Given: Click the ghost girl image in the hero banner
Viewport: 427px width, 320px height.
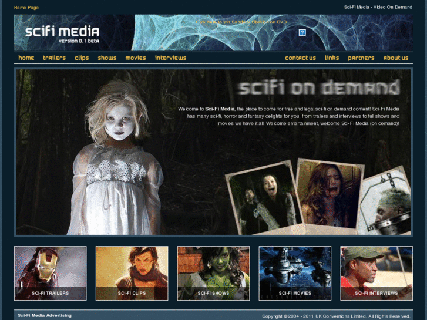Looking at the screenshot, I should tap(117, 158).
